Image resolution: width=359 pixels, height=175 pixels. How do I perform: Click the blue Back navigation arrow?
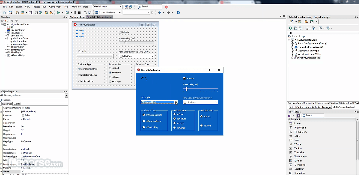click(x=160, y=12)
